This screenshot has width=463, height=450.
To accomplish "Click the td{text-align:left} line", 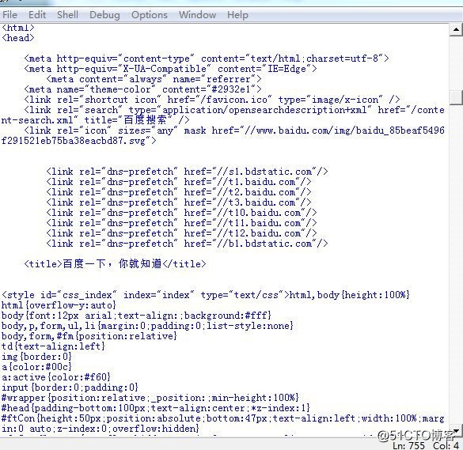I will pyautogui.click(x=53, y=346).
